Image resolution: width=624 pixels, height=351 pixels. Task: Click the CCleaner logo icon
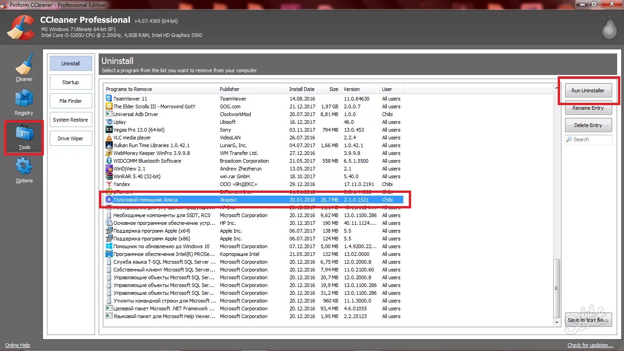[21, 27]
